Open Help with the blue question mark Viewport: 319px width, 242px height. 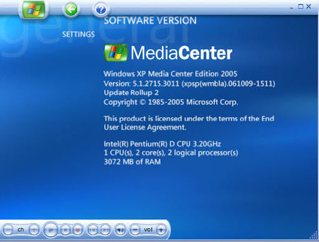point(101,9)
